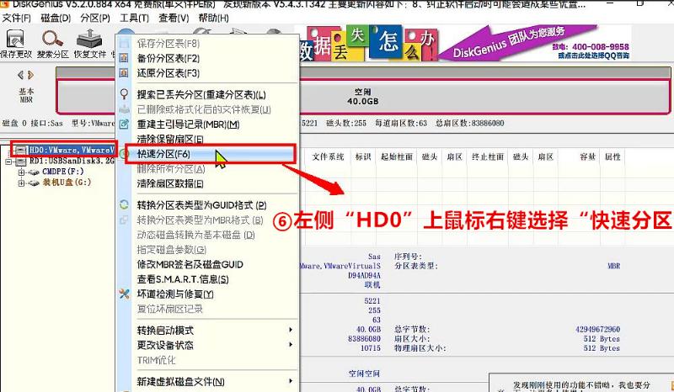Viewport: 674px width, 392px height.
Task: Click the Search Partition (搜索分区) magnifier icon
Action: (x=51, y=40)
